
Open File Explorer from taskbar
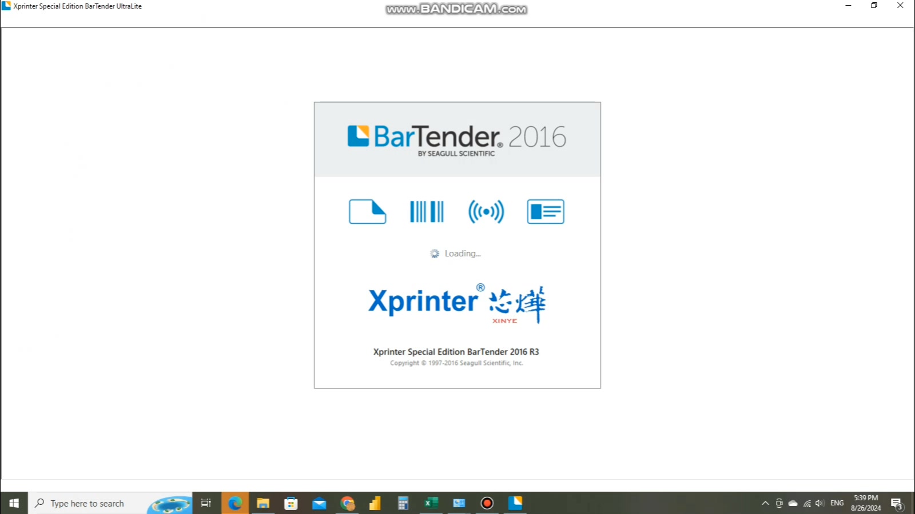point(263,503)
